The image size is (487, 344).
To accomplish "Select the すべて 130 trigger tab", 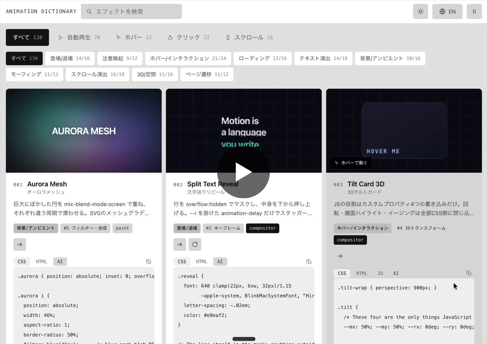I will pyautogui.click(x=28, y=37).
